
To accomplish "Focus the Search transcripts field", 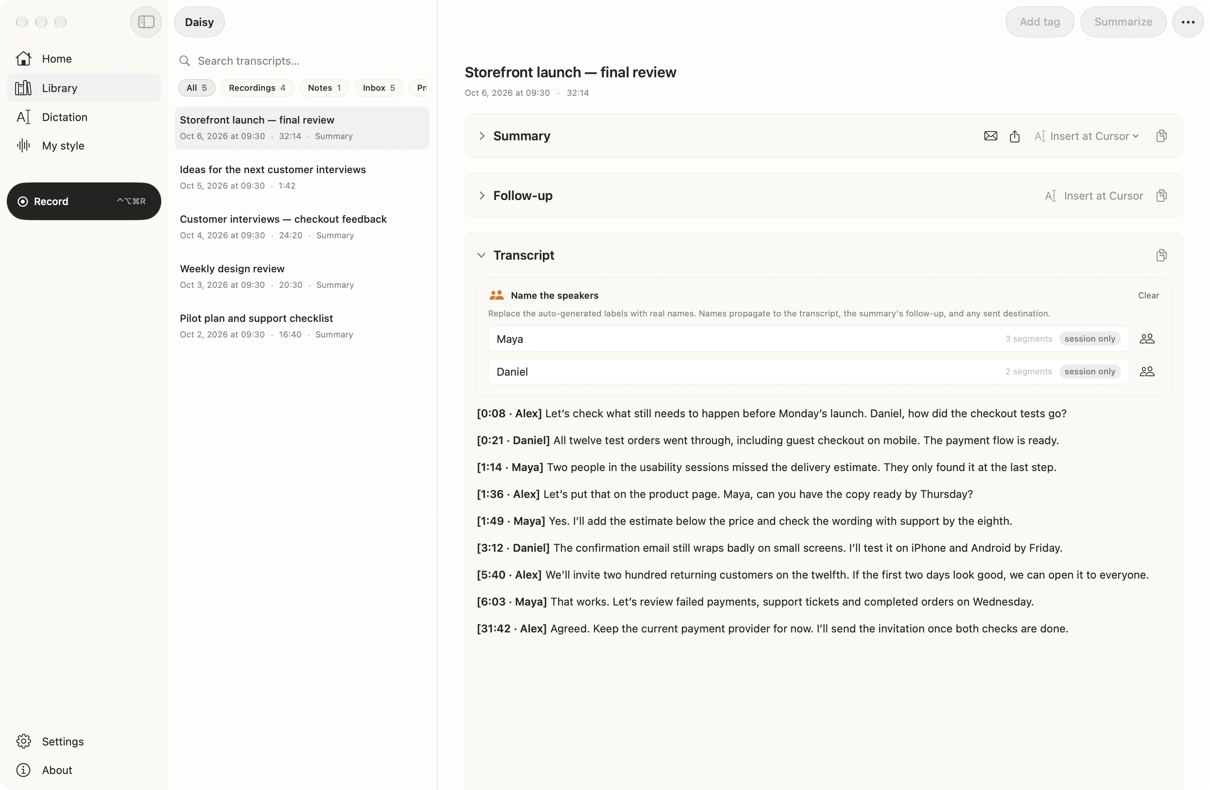I will (x=302, y=61).
